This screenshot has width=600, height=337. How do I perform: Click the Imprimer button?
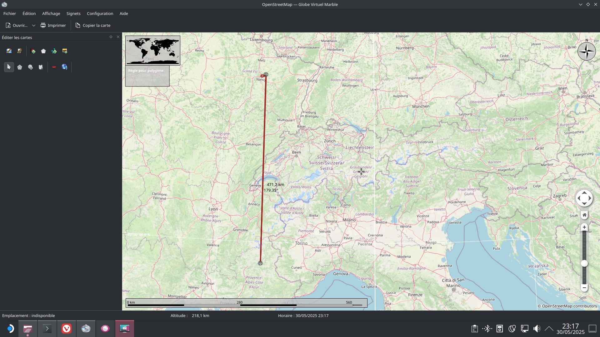coord(53,25)
